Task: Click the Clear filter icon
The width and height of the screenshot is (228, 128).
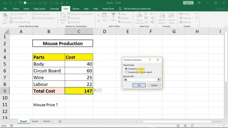Action: (x=119, y=14)
